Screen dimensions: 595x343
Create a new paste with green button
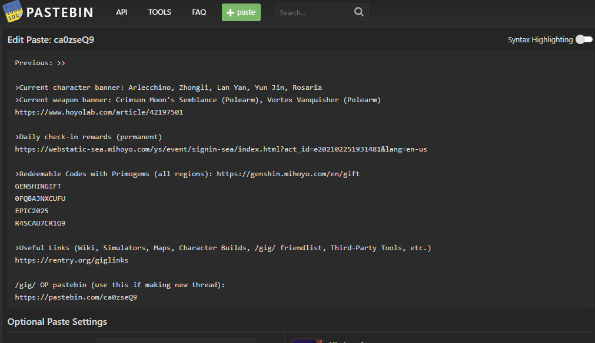pyautogui.click(x=241, y=12)
